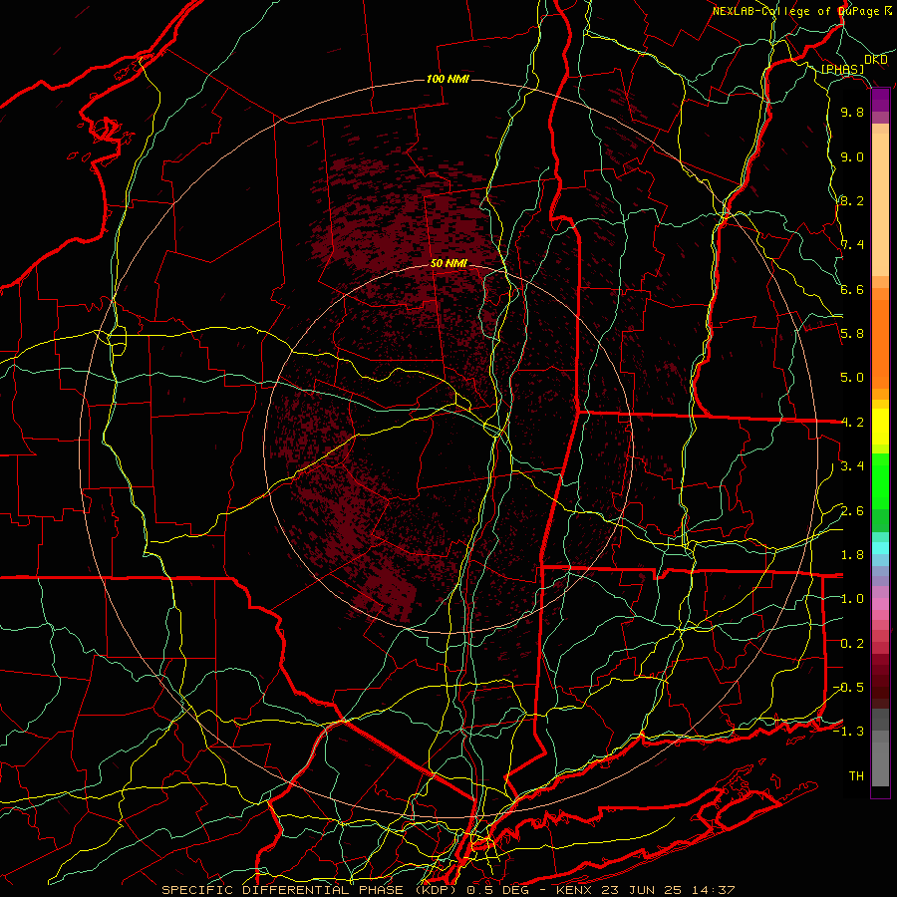Click the 3.4 legend value

point(852,466)
